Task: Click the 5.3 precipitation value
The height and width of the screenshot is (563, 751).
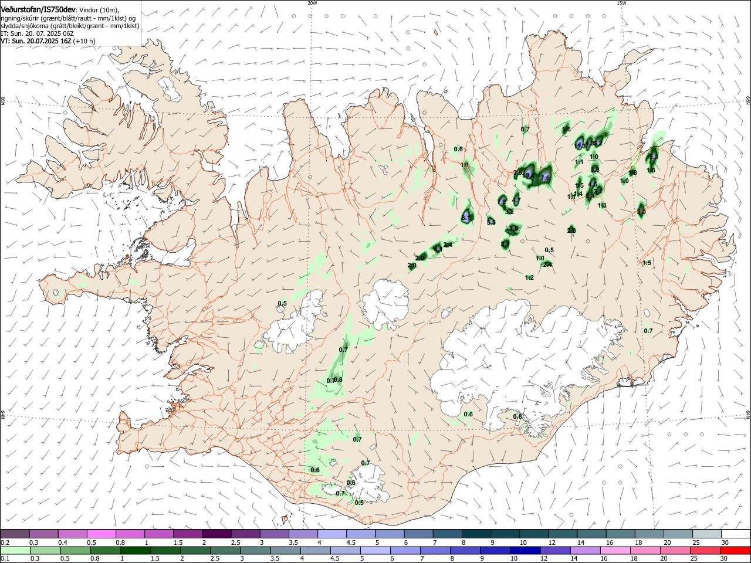Action: (x=654, y=157)
